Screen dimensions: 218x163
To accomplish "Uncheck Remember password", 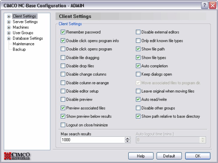I will pyautogui.click(x=63, y=32).
